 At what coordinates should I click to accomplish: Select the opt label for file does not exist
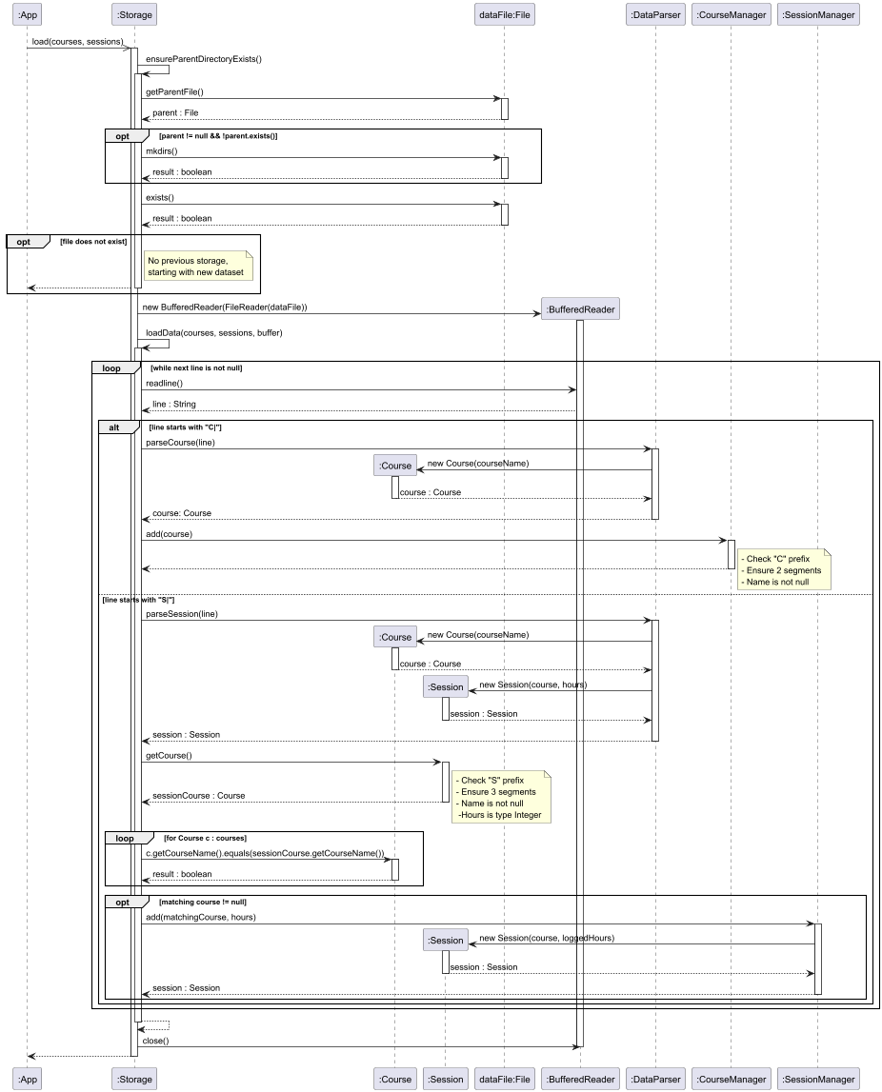[x=26, y=242]
